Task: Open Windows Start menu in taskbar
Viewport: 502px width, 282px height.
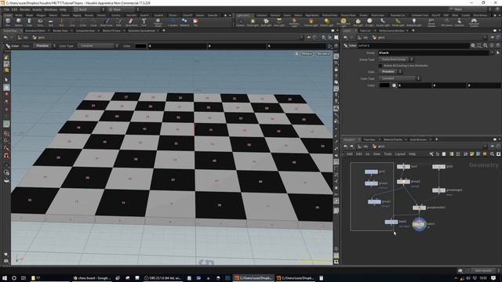Action: pos(5,278)
